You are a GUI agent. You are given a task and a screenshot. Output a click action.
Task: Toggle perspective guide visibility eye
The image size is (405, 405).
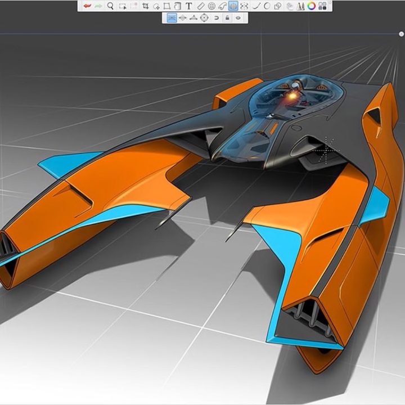pyautogui.click(x=238, y=18)
